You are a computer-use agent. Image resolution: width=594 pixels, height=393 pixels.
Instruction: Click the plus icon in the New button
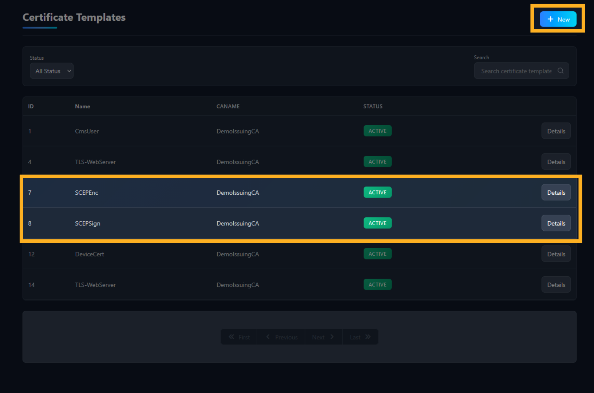[550, 19]
